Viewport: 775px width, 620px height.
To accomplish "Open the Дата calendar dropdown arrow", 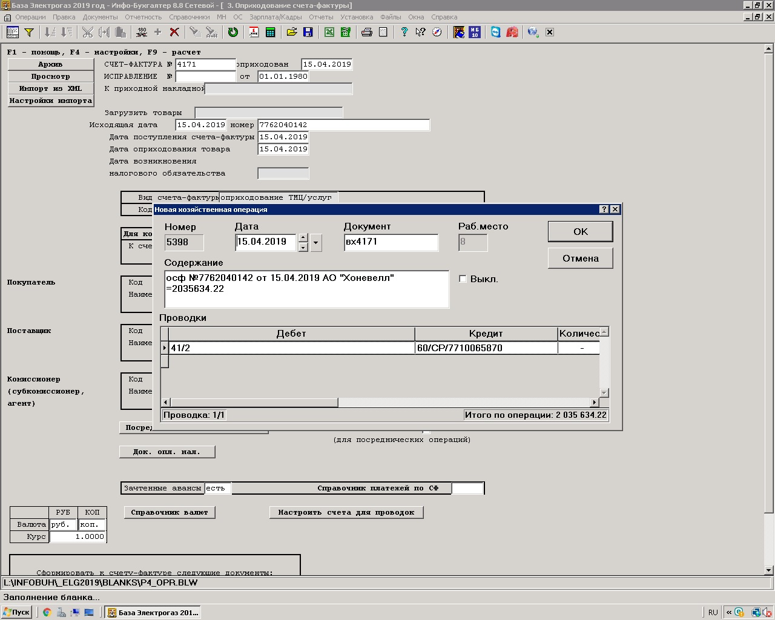I will tap(316, 243).
